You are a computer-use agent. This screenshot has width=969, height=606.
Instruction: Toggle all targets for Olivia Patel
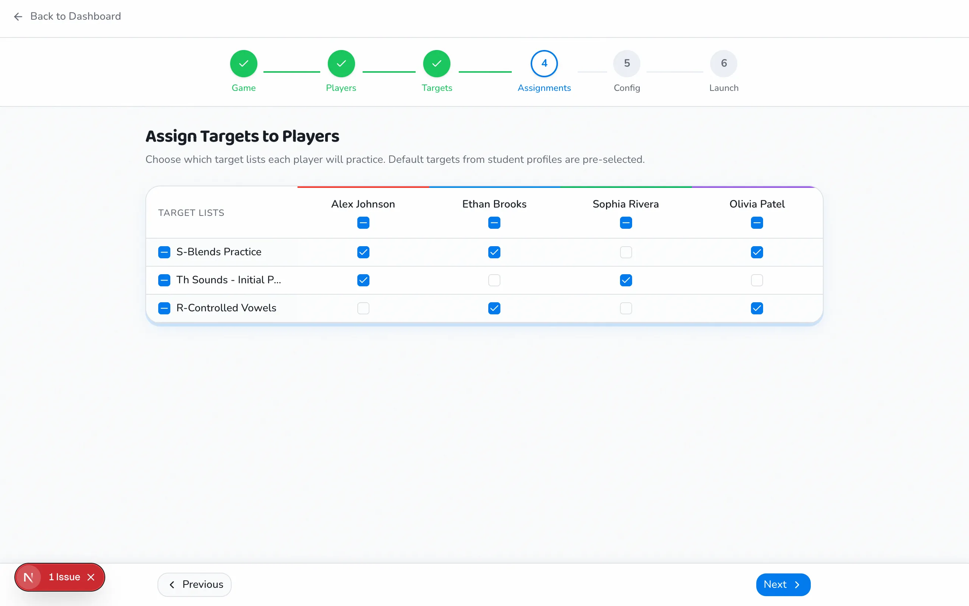coord(757,222)
